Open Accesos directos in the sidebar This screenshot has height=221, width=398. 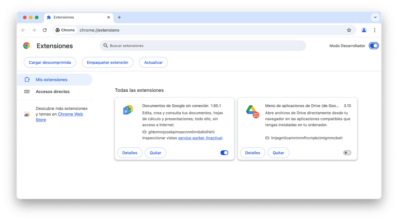pyautogui.click(x=55, y=92)
